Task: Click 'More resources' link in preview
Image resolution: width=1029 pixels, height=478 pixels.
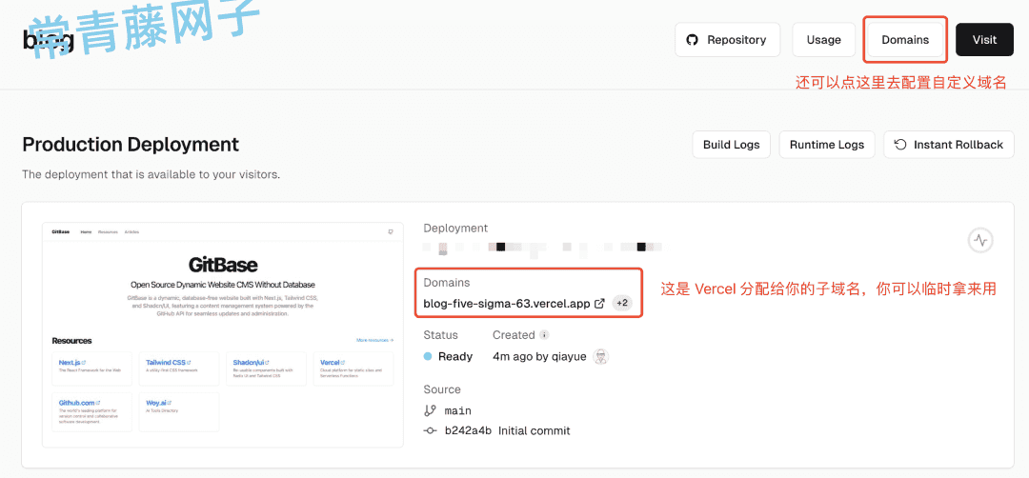Action: click(x=374, y=340)
